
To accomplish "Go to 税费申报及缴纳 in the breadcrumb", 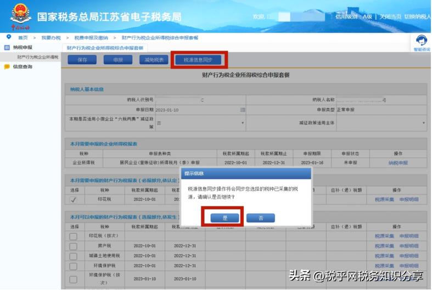I will click(x=91, y=38).
